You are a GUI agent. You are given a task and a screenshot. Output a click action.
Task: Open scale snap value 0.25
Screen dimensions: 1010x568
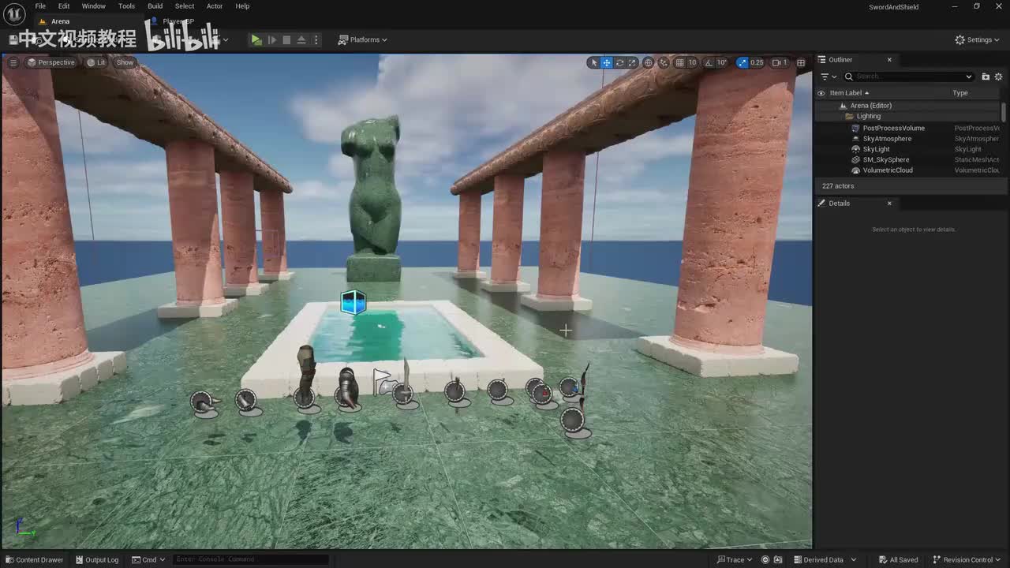[x=757, y=62]
